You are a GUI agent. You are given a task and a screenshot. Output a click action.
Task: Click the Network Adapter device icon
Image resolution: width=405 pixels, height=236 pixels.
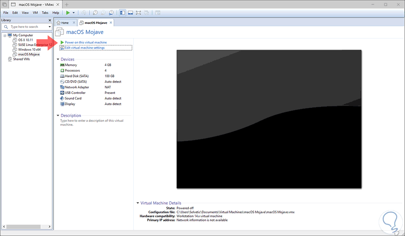point(62,87)
